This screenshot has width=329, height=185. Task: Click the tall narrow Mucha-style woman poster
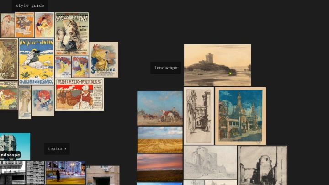tap(25, 102)
